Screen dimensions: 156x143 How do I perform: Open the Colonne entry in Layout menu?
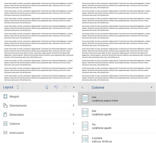pos(39,124)
